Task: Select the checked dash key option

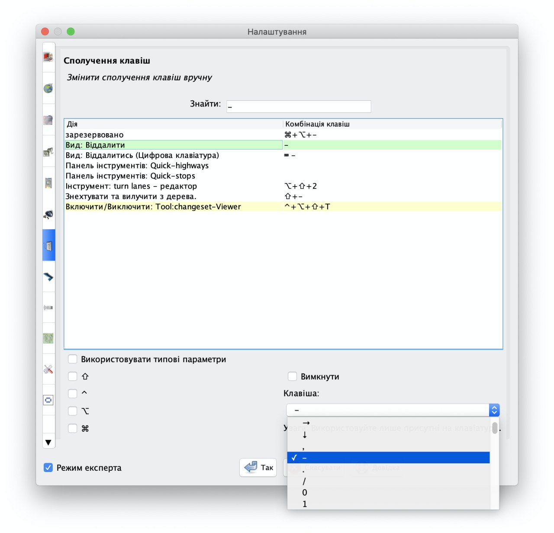Action: [389, 458]
